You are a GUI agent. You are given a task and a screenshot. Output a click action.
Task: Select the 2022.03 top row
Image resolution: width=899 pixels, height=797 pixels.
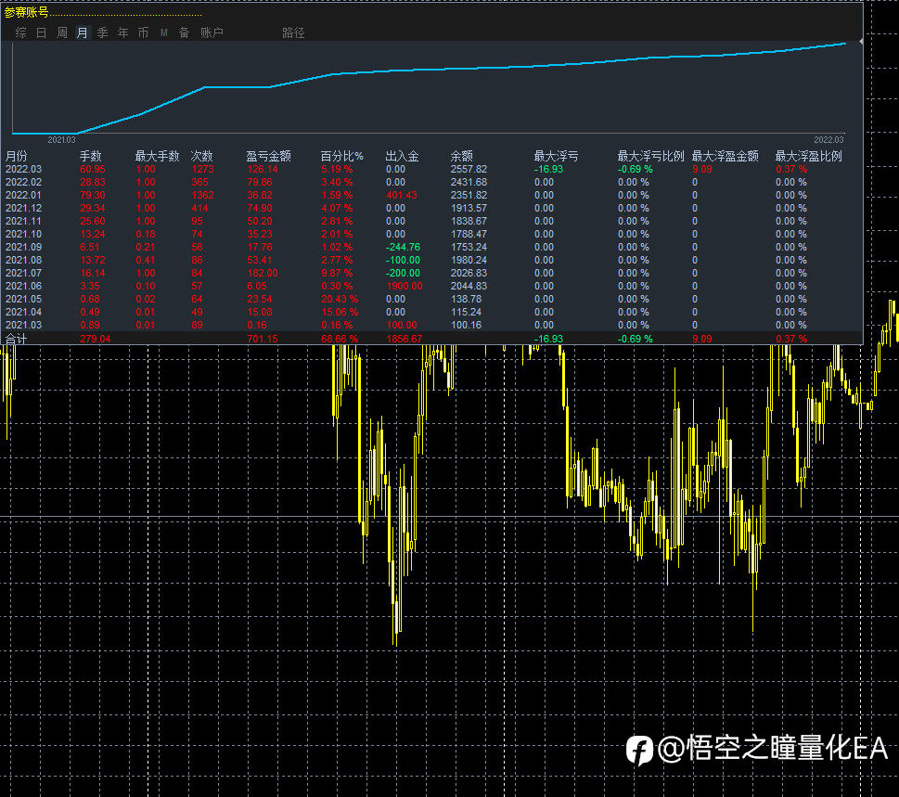23,169
